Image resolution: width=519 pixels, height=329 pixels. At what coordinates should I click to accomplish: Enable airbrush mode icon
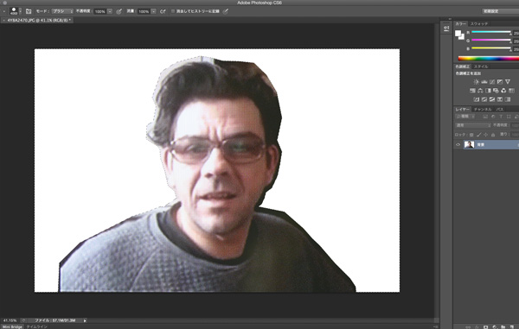(x=163, y=11)
